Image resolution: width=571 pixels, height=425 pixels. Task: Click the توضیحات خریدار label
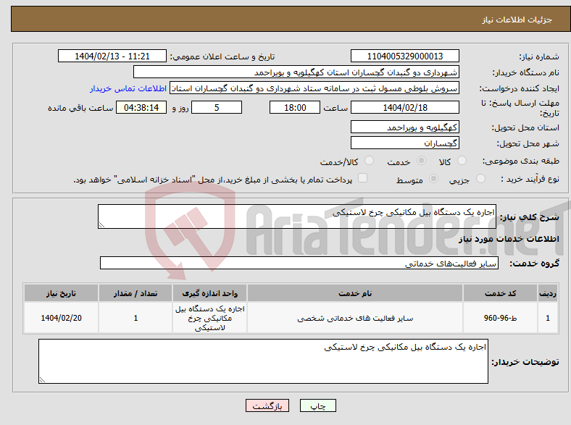[x=525, y=362]
